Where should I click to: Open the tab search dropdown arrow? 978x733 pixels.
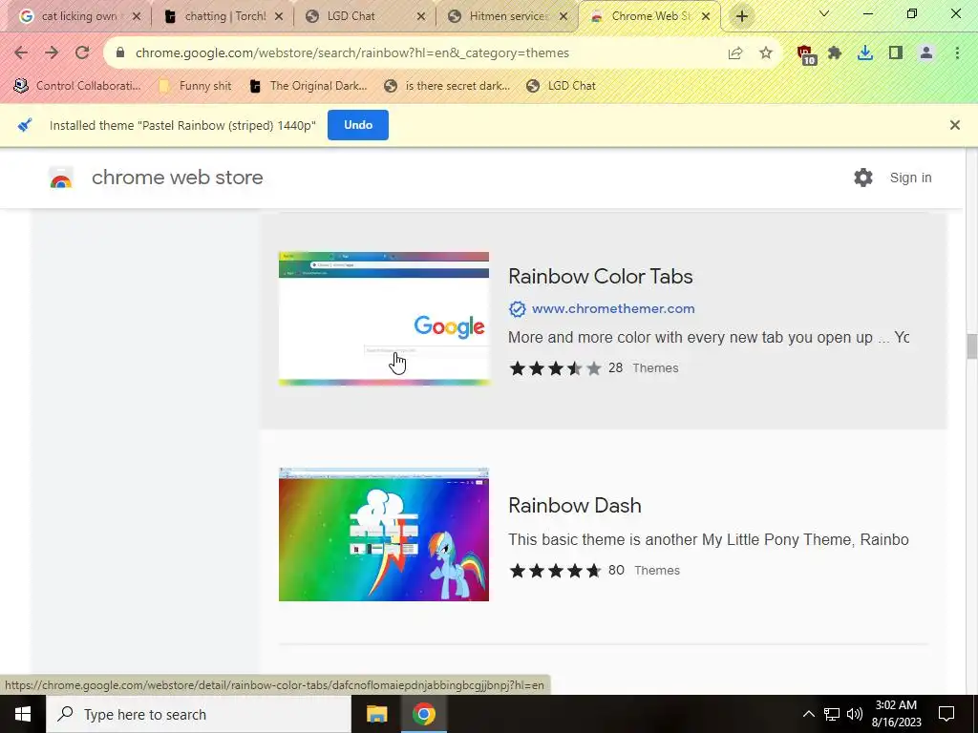(x=824, y=13)
